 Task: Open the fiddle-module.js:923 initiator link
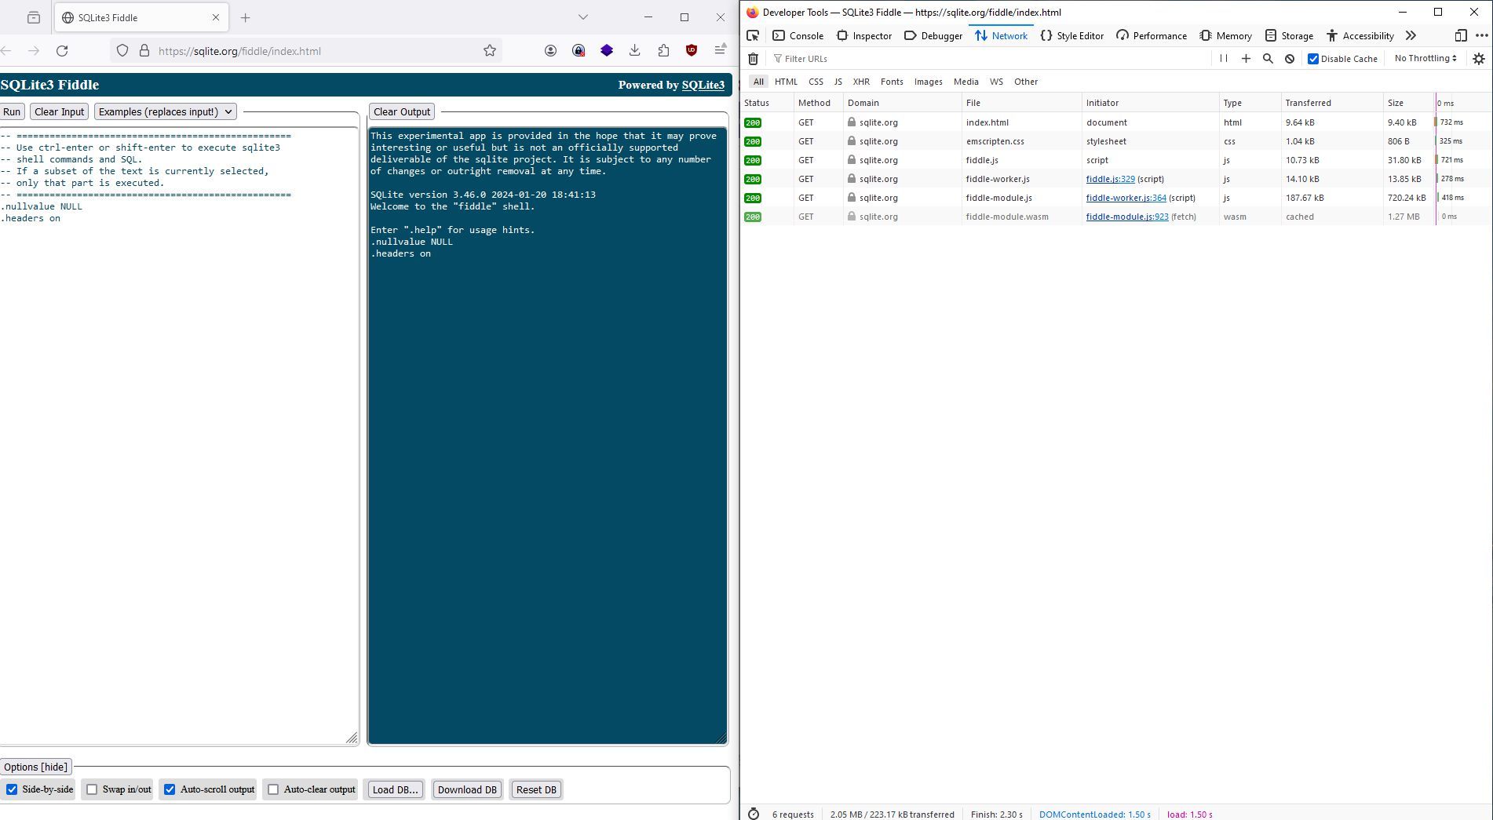1127,217
